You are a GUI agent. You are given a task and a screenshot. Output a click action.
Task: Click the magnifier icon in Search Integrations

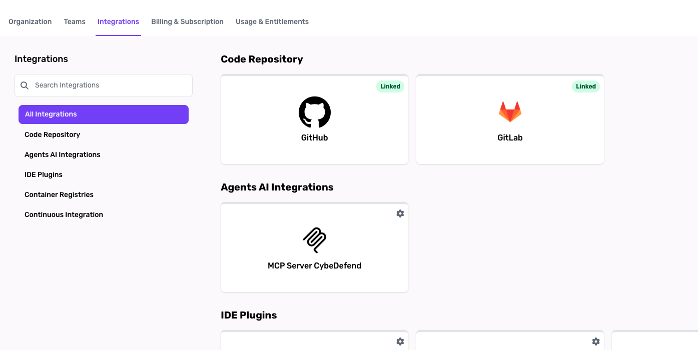click(x=25, y=85)
